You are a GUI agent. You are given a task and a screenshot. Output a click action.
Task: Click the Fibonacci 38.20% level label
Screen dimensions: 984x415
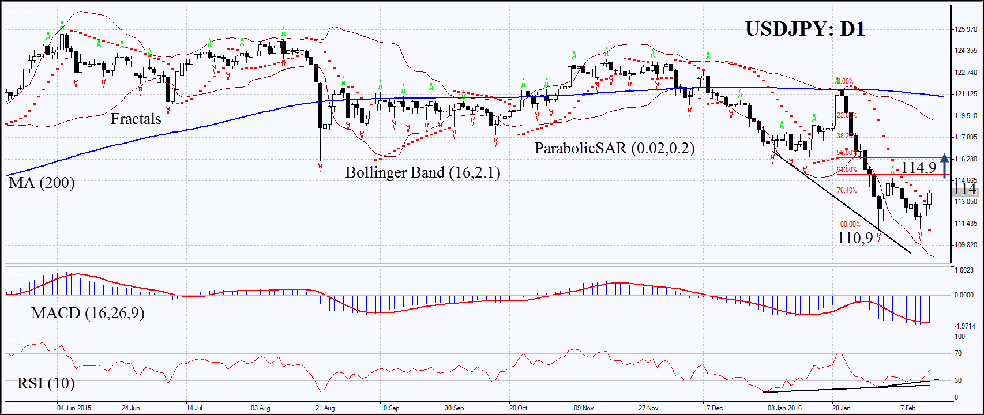pyautogui.click(x=847, y=136)
